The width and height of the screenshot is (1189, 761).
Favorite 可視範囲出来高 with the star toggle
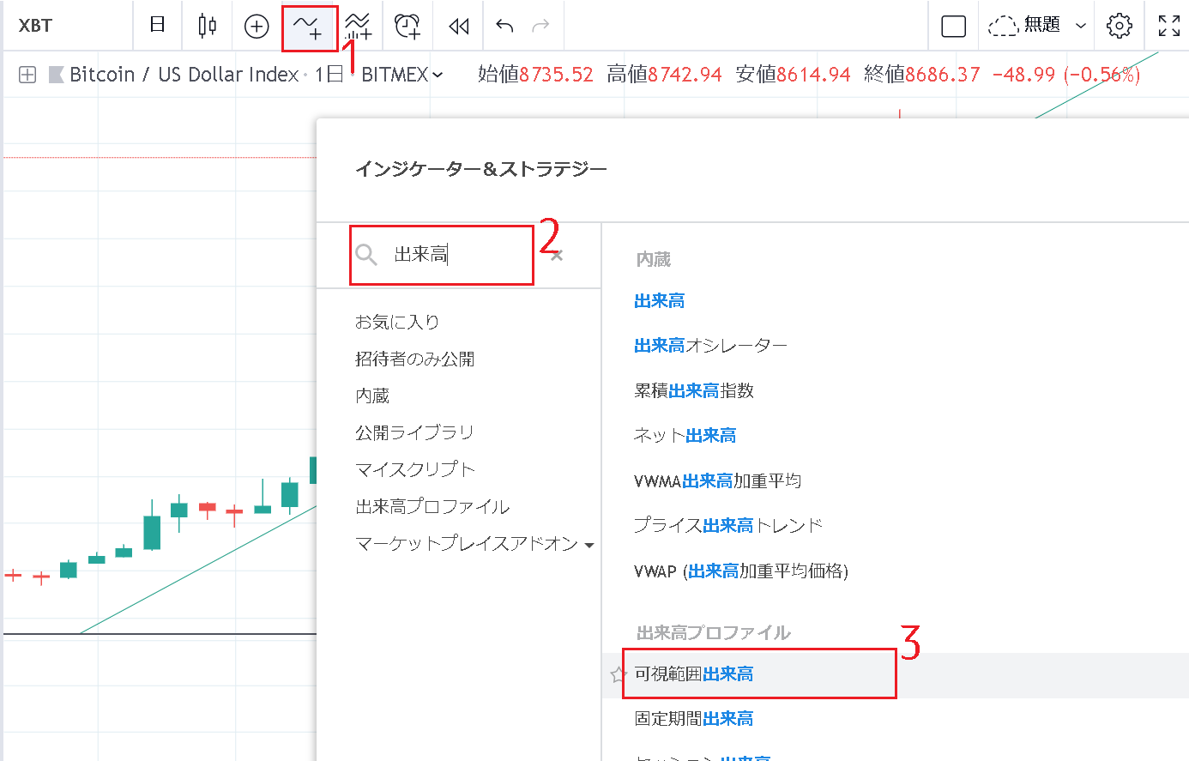tap(617, 674)
